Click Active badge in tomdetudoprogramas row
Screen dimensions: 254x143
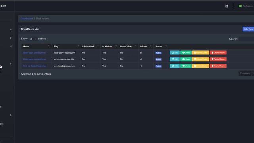(158, 66)
